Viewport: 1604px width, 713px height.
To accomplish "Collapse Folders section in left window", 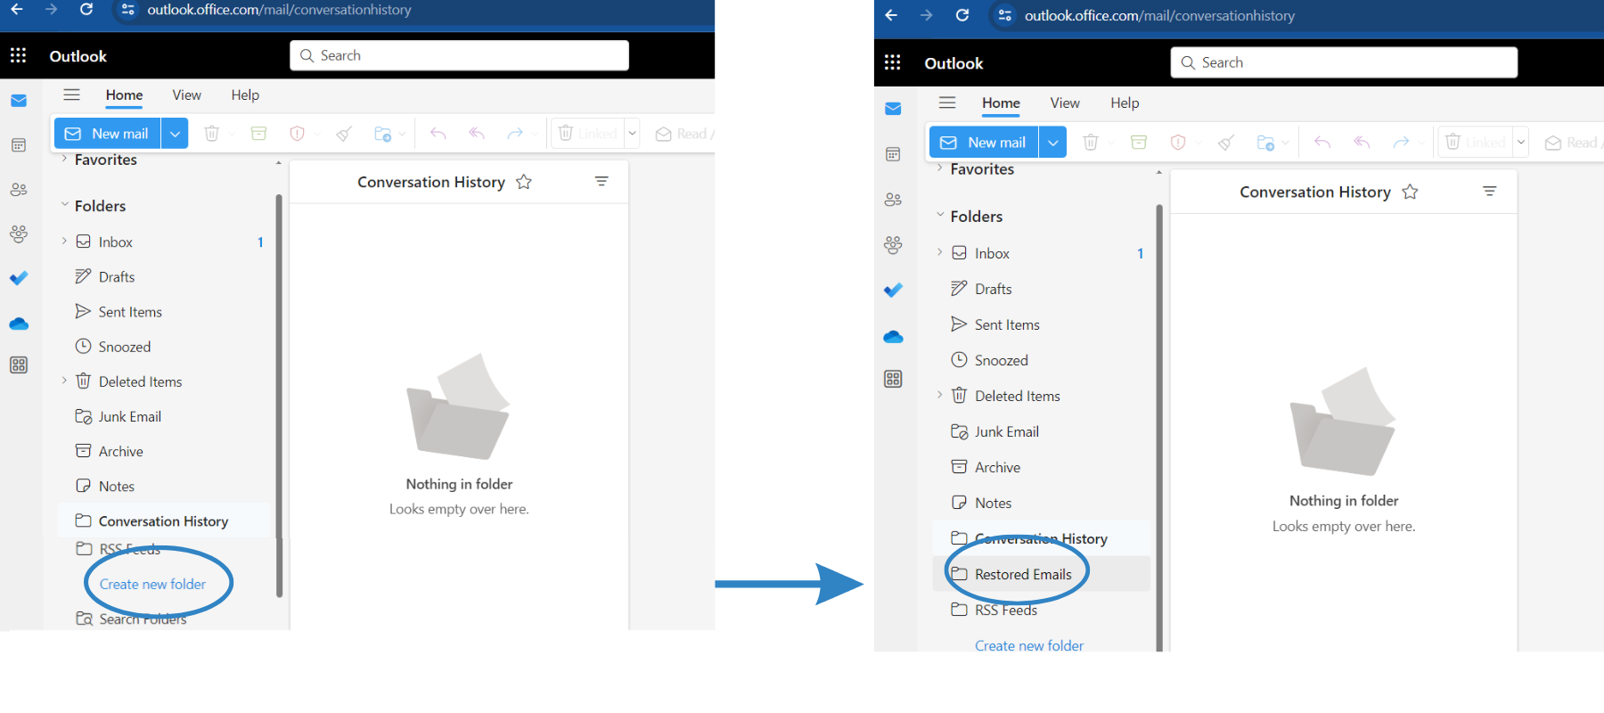I will point(64,205).
